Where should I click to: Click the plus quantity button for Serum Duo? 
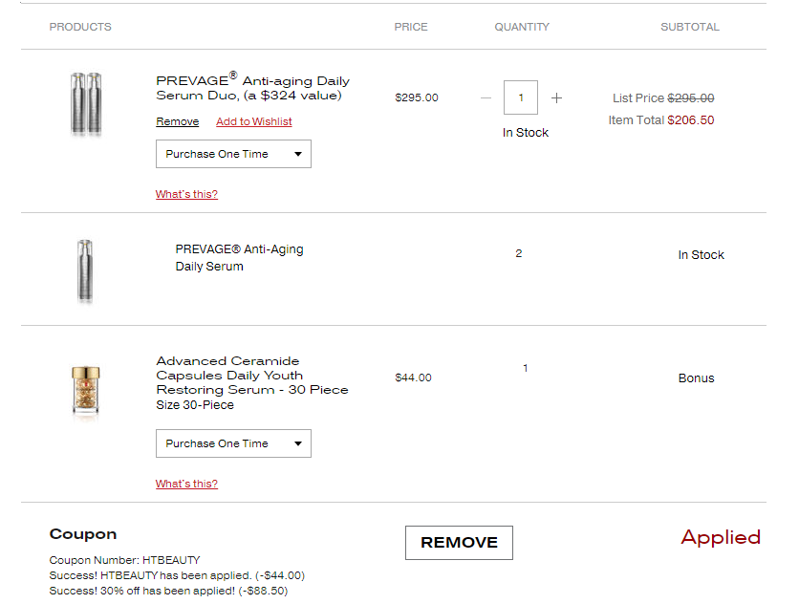556,97
